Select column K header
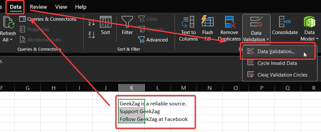This screenshot has height=132, width=321. pyautogui.click(x=131, y=88)
